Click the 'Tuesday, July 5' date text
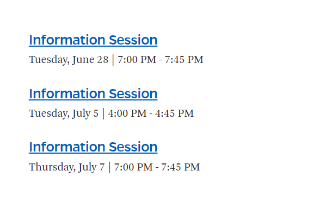The height and width of the screenshot is (202, 332). (64, 113)
